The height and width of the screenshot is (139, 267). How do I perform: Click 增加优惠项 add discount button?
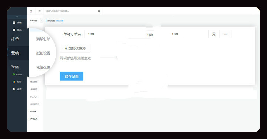pyautogui.click(x=75, y=48)
